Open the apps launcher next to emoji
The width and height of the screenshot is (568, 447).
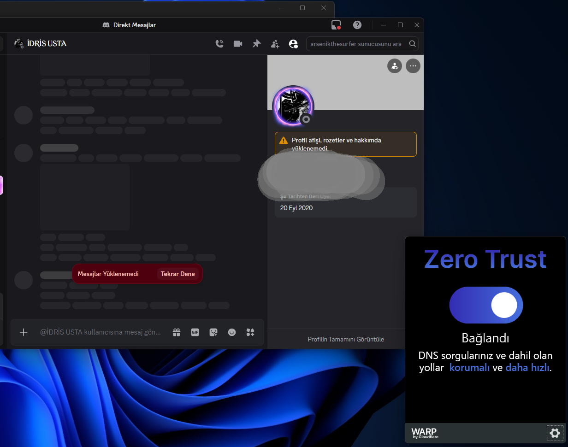250,332
